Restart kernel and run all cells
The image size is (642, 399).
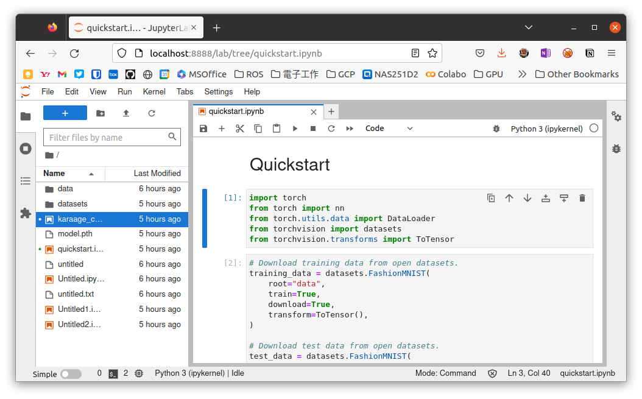[x=350, y=129]
